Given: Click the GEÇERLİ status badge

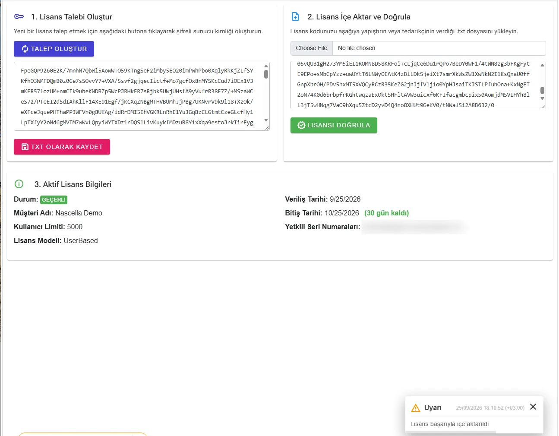Looking at the screenshot, I should click(54, 200).
